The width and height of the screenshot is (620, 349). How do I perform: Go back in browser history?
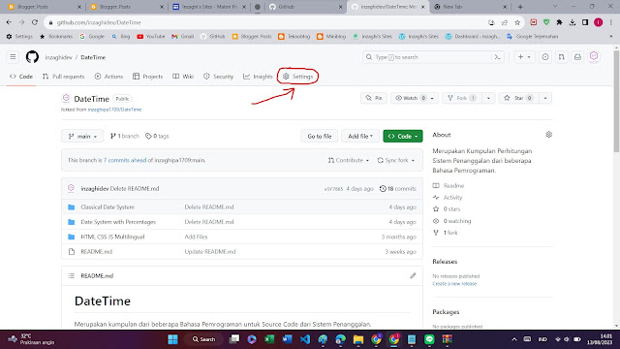(9, 22)
